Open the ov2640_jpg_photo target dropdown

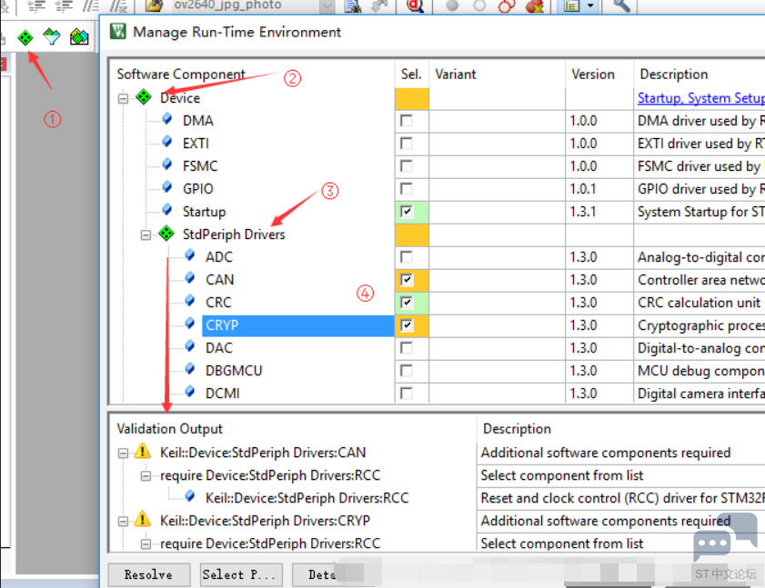tap(327, 5)
